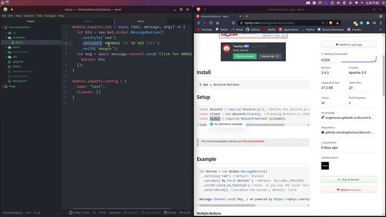Image resolution: width=386 pixels, height=217 pixels.
Task: Open the File menu in Atom
Action: (4, 16)
